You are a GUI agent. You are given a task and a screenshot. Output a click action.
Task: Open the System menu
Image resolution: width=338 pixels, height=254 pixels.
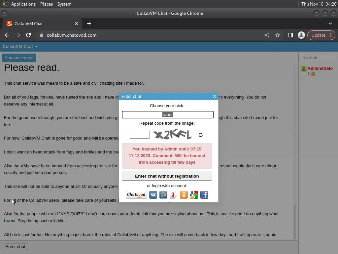click(x=64, y=4)
